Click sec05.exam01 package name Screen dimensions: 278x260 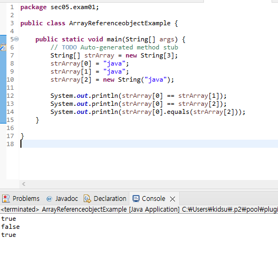(73, 8)
